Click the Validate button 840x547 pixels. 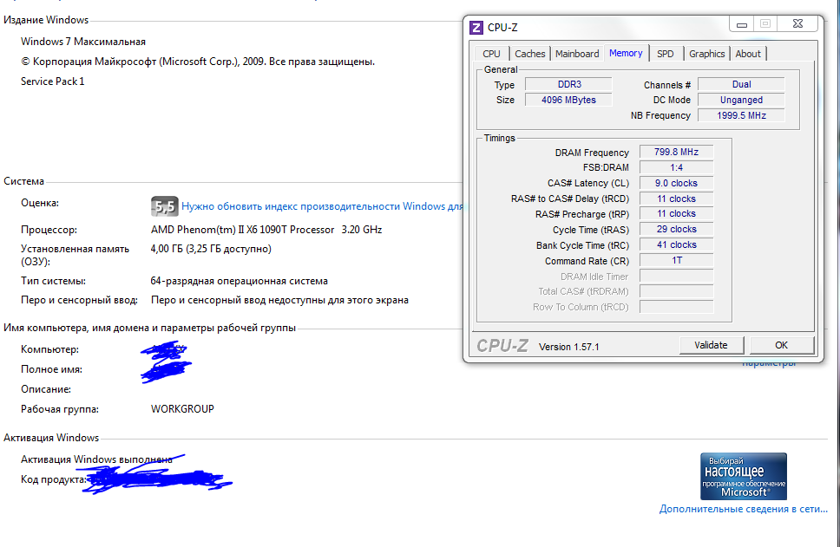point(711,345)
